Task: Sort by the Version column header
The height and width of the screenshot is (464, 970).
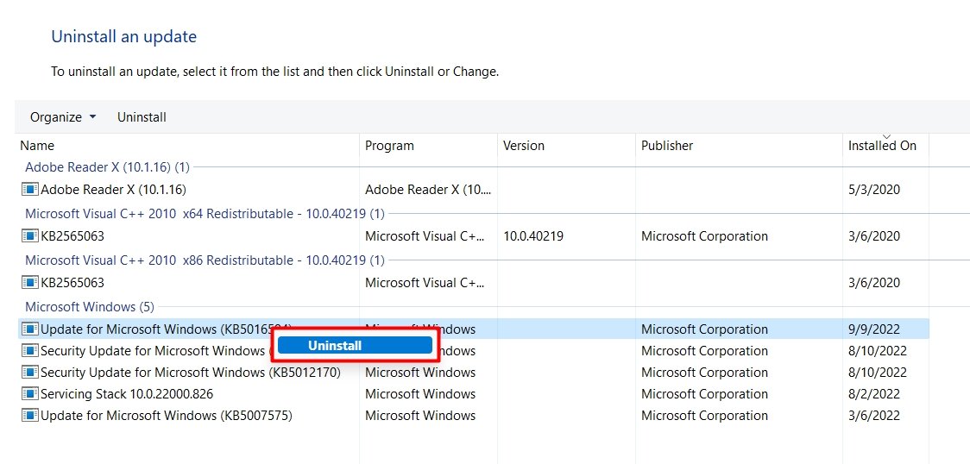Action: [x=523, y=146]
